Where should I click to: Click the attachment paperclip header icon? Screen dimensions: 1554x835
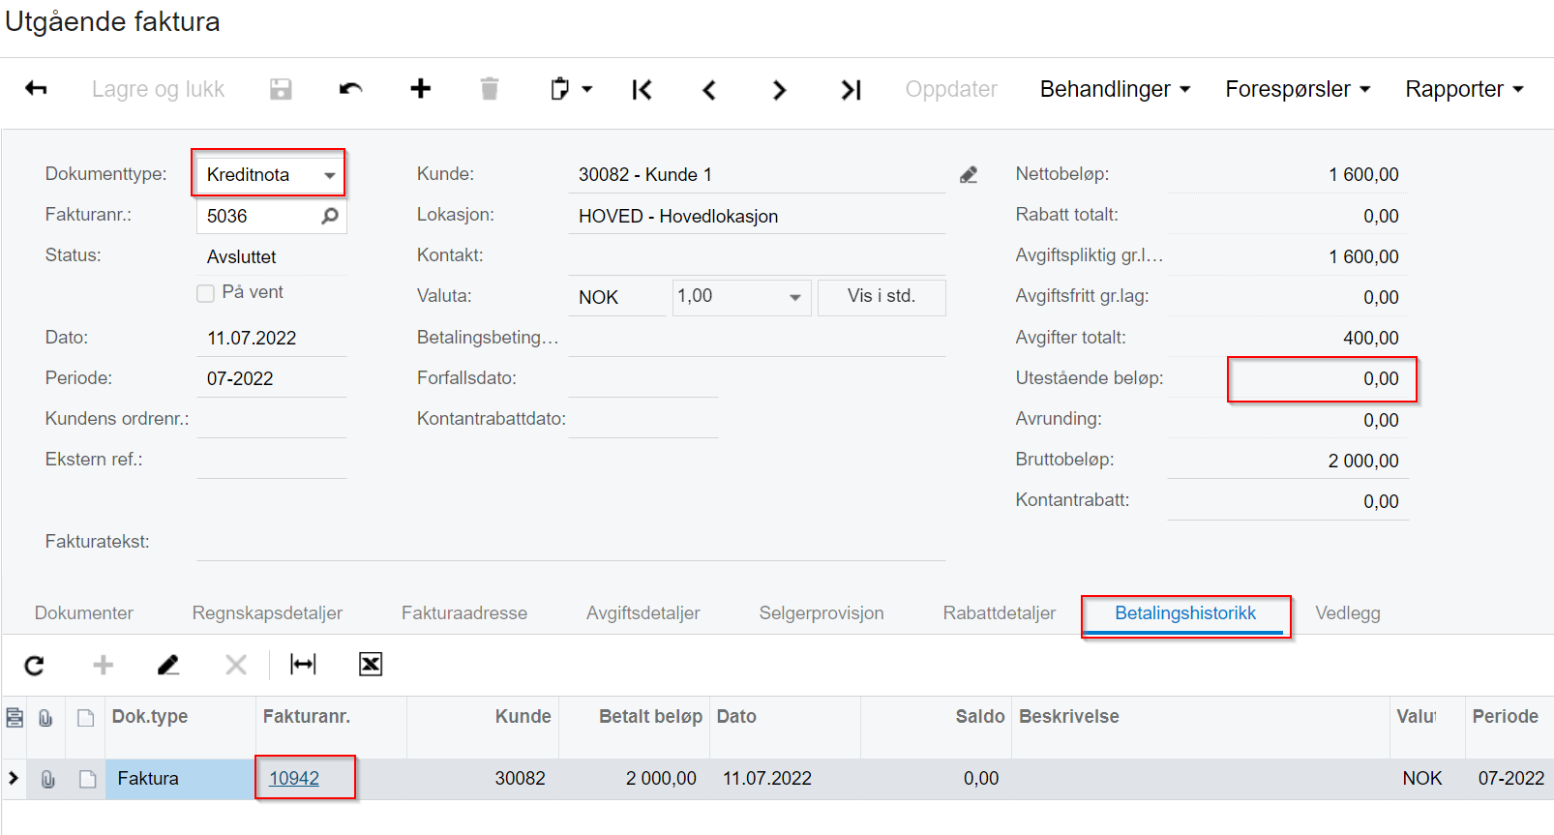[45, 718]
